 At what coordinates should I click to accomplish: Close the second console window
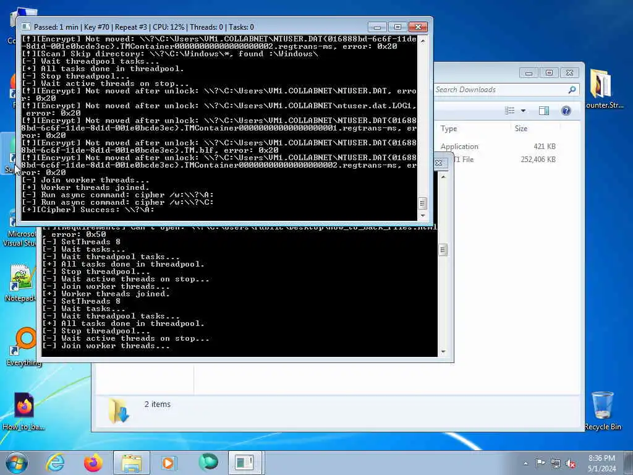click(440, 163)
